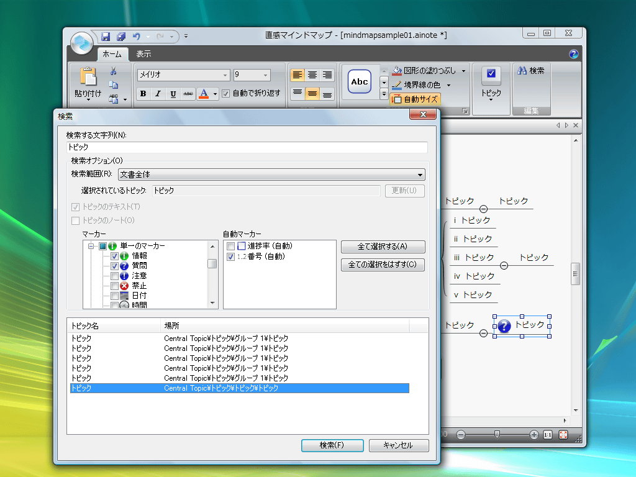Click the Cut scissors icon

(x=114, y=71)
